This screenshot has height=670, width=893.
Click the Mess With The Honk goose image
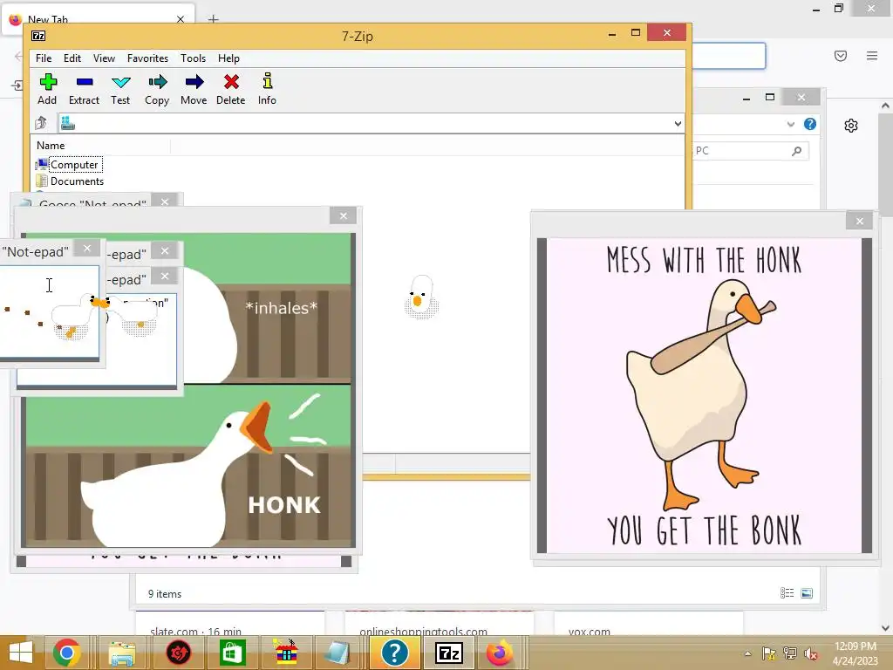point(705,395)
